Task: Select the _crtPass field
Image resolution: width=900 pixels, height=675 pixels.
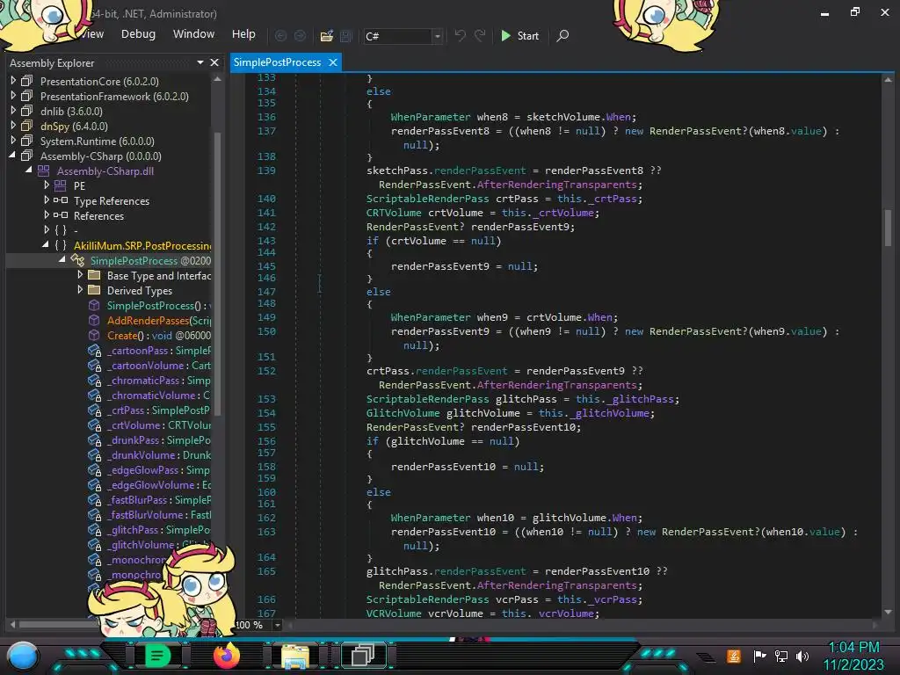Action: (x=159, y=410)
